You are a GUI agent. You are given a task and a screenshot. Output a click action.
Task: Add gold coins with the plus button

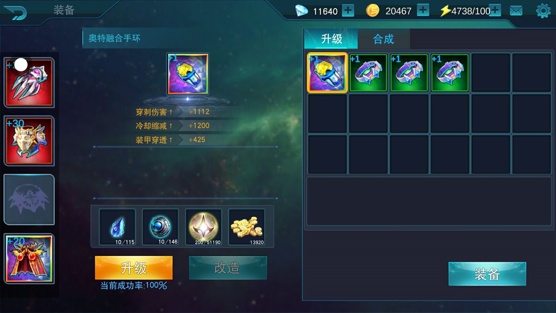[x=423, y=10]
